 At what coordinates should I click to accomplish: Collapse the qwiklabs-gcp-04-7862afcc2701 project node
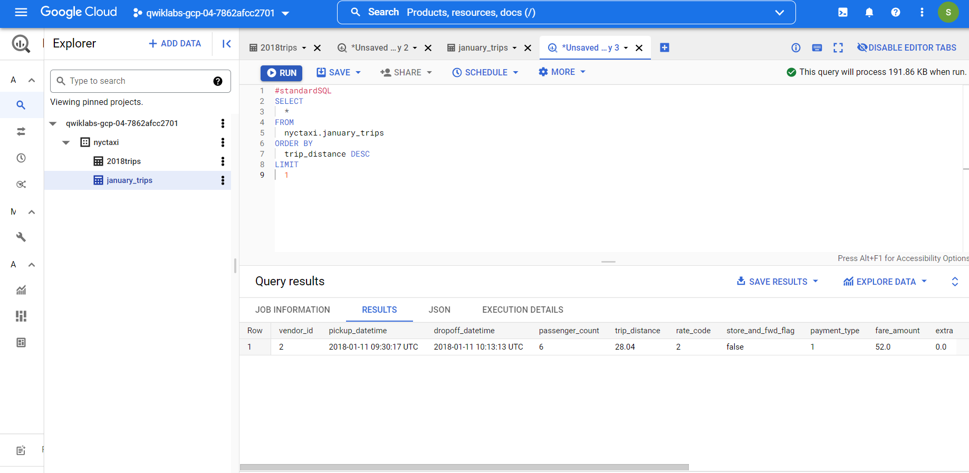53,123
